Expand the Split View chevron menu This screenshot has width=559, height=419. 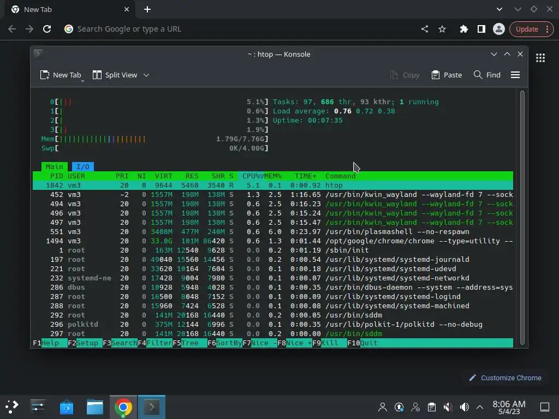point(146,75)
